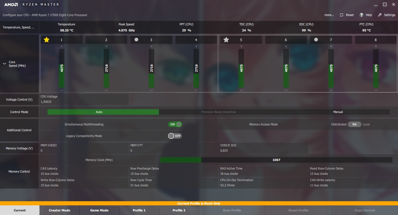Screen dimensions: 398x215
Task: Decrease core 5 speed with minus
Action: 241,90
